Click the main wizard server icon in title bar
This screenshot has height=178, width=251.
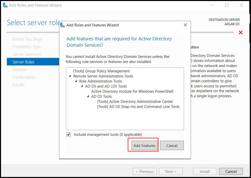point(5,5)
